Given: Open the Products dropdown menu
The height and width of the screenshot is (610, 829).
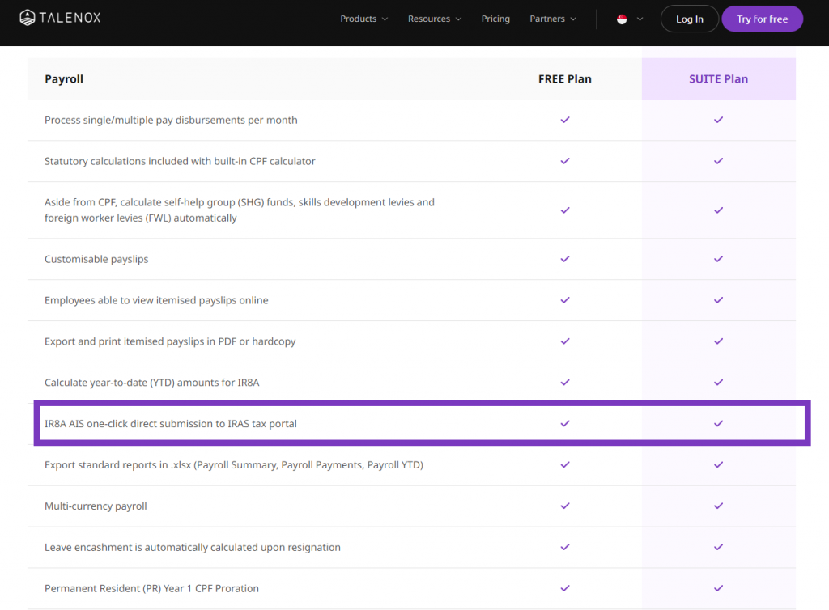Looking at the screenshot, I should tap(363, 19).
